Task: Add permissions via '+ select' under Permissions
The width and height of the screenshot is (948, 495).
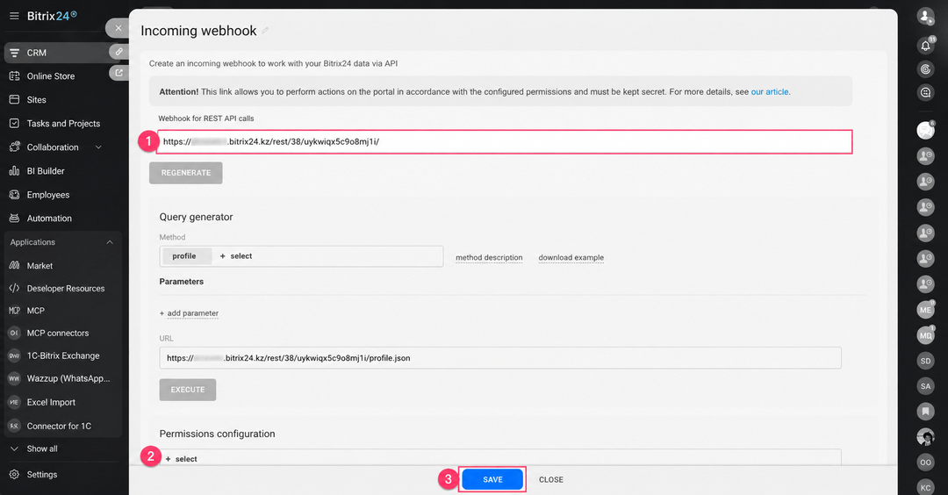Action: click(x=181, y=459)
